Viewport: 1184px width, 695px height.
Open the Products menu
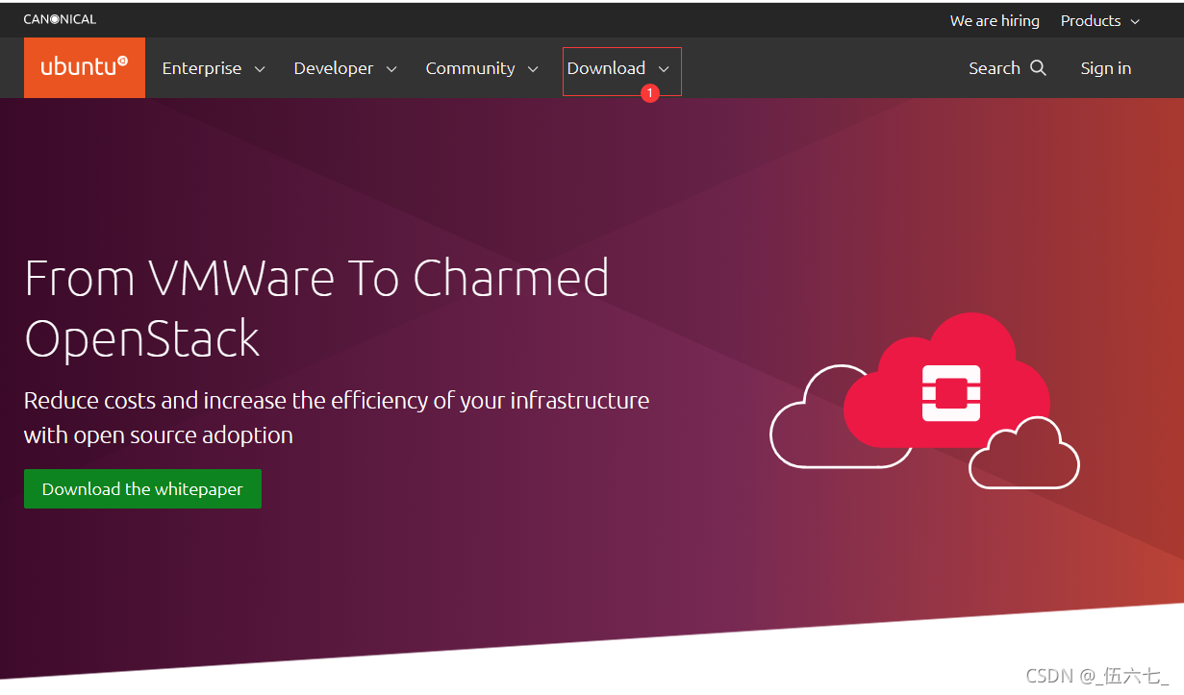click(x=1091, y=20)
